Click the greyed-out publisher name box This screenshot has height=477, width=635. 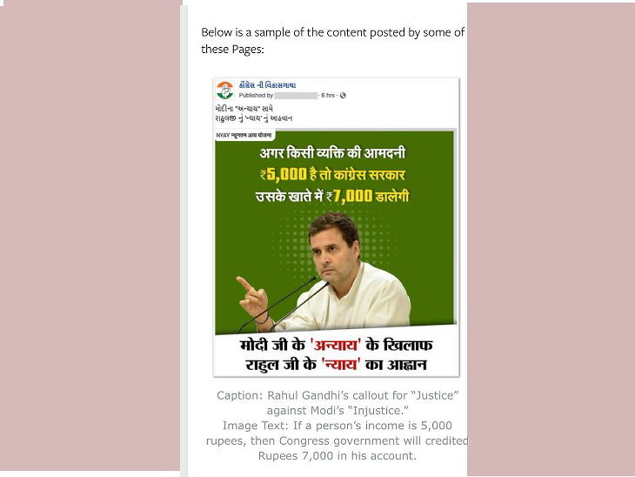point(296,96)
